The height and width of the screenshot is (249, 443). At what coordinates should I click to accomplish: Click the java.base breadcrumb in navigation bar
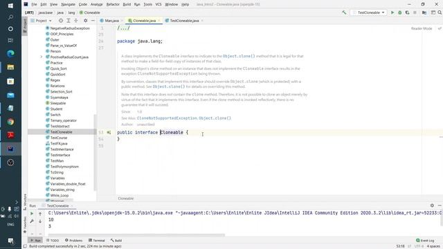(45, 12)
